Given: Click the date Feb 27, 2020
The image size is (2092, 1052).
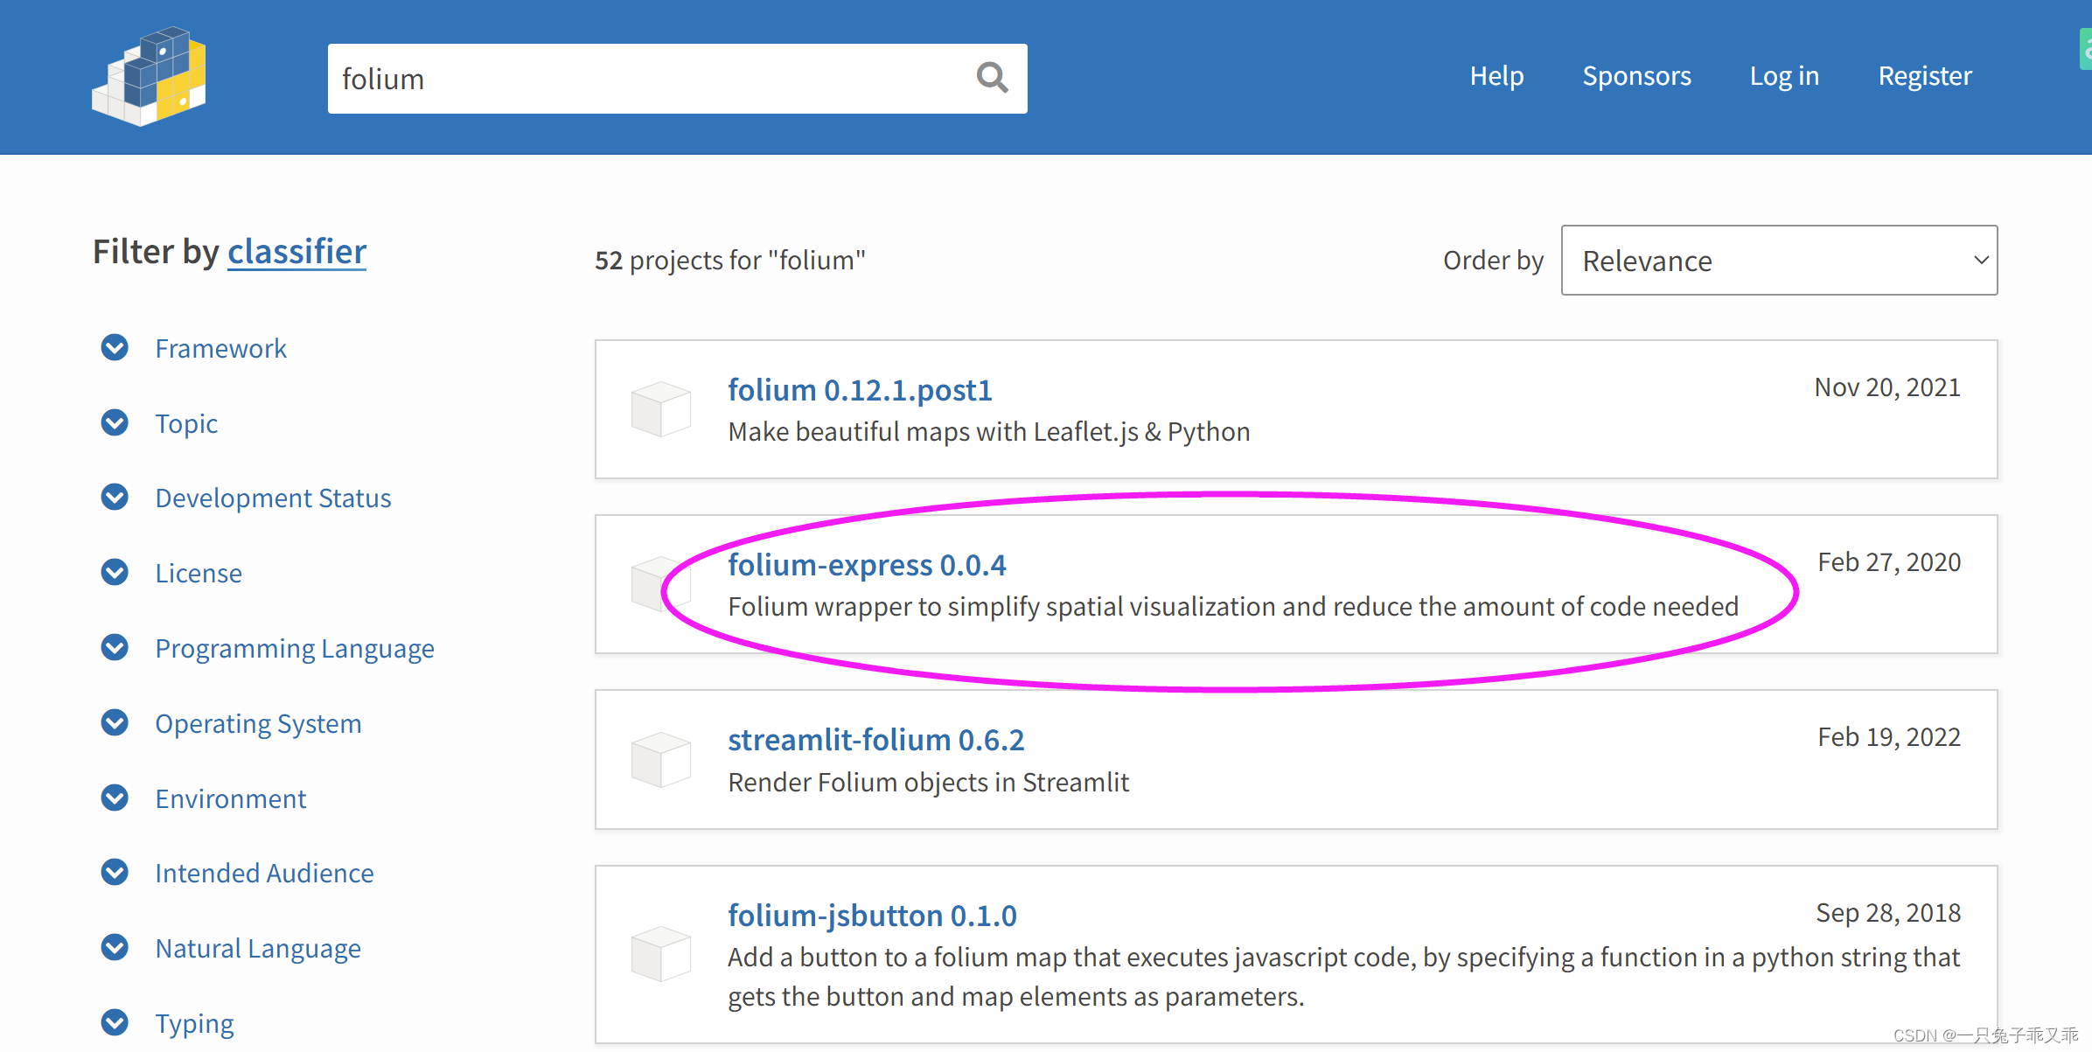Looking at the screenshot, I should point(1889,562).
